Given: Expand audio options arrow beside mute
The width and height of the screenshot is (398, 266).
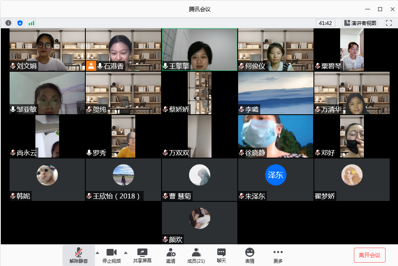Looking at the screenshot, I should (97, 253).
